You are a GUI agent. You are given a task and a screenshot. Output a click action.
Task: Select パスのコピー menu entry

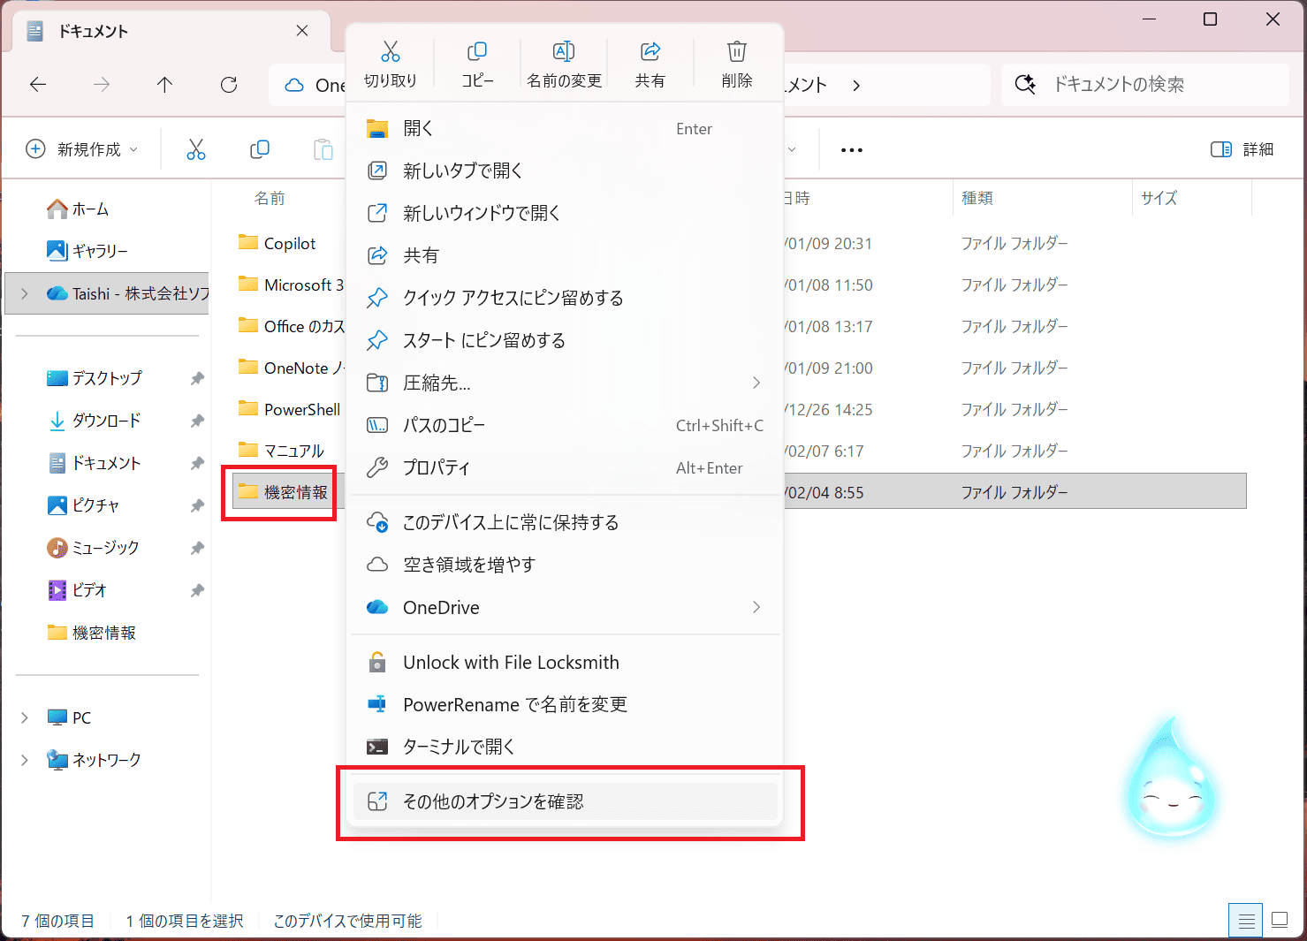[x=566, y=425]
